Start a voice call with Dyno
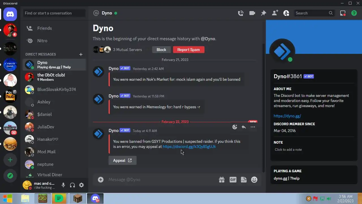The image size is (362, 204). pos(241,13)
